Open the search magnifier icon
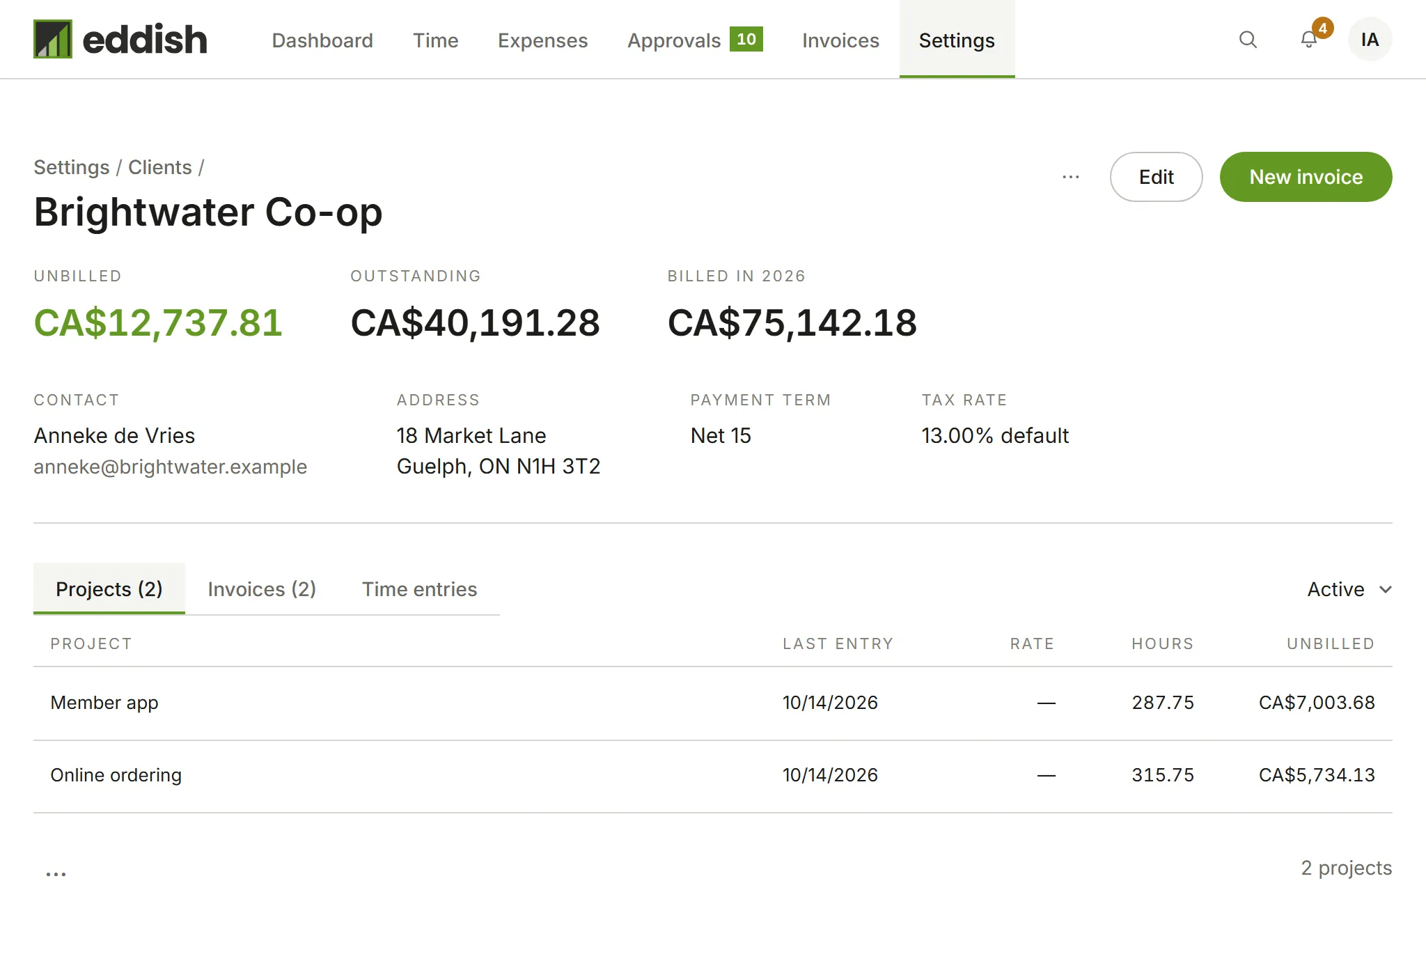This screenshot has height=975, width=1426. coord(1248,40)
